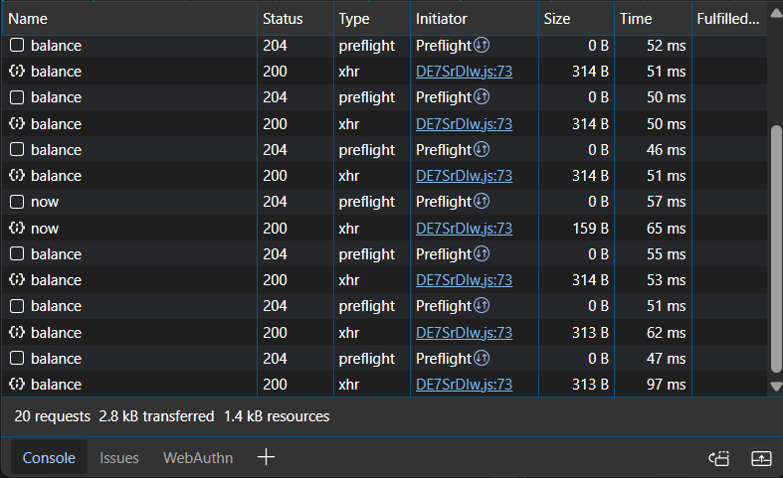This screenshot has width=783, height=478.
Task: Sort by the Fulfilled... column header
Action: pyautogui.click(x=729, y=19)
